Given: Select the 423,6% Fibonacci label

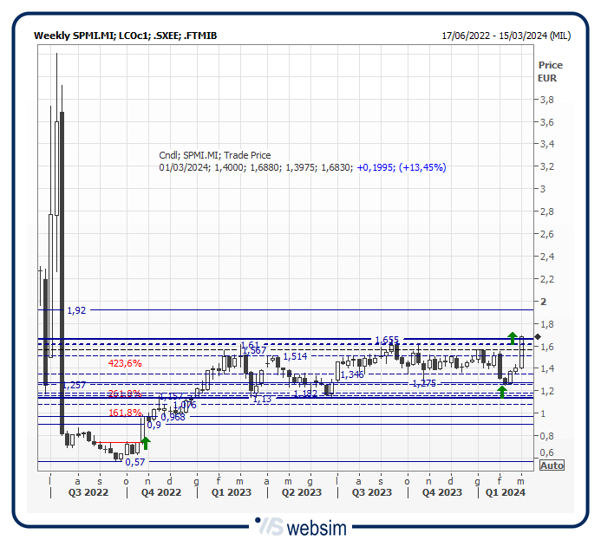Looking at the screenshot, I should [x=125, y=363].
